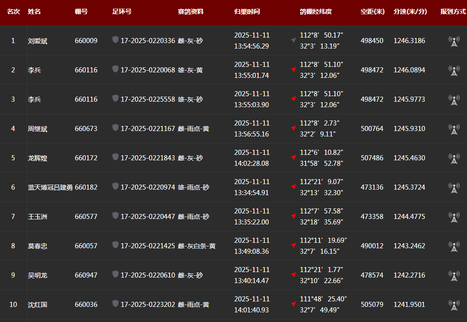Click speed value 1245.9773 in row 3
The height and width of the screenshot is (322, 467).
[x=409, y=99]
